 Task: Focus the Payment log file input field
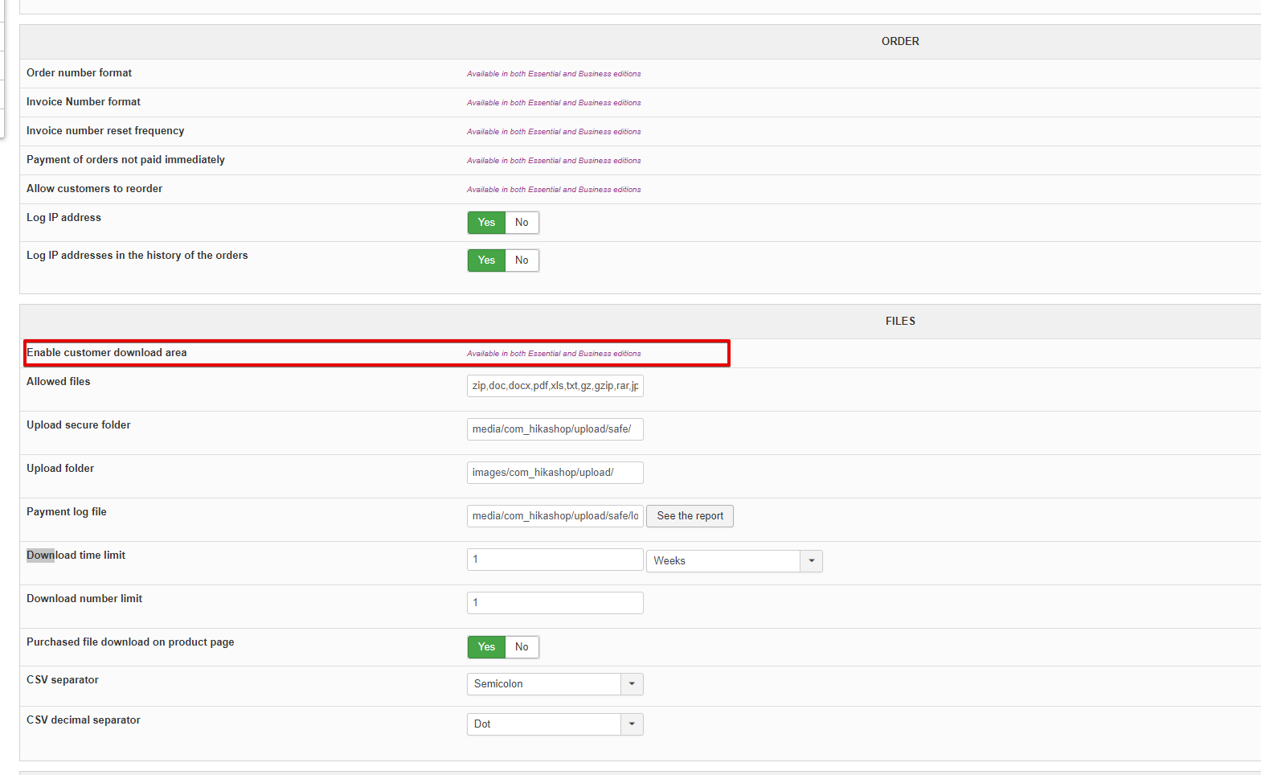[x=555, y=516]
